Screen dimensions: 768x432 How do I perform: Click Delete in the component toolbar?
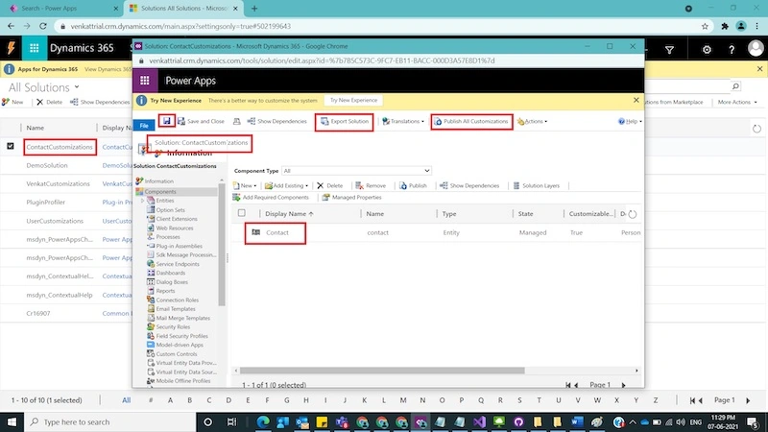tap(329, 185)
